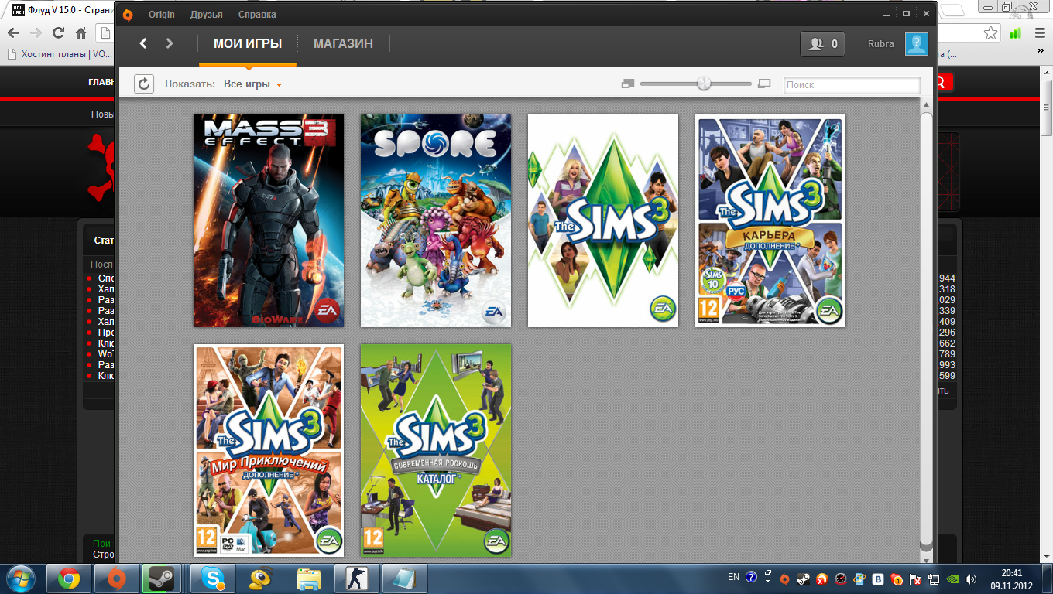
Task: Click the green bars extension icon in Chrome
Action: click(1015, 33)
